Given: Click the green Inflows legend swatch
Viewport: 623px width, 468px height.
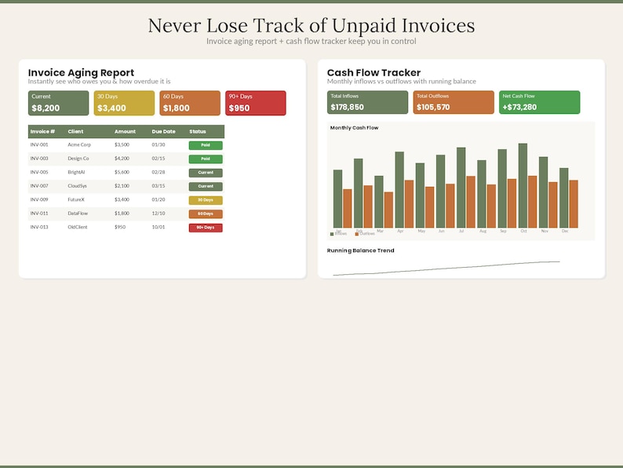Looking at the screenshot, I should (x=332, y=234).
